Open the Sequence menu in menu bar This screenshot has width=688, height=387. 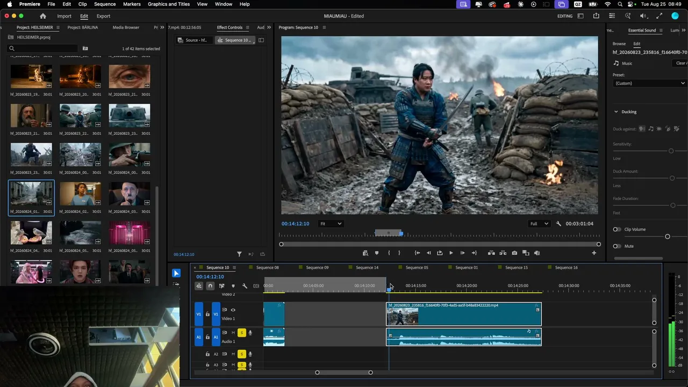pos(105,4)
